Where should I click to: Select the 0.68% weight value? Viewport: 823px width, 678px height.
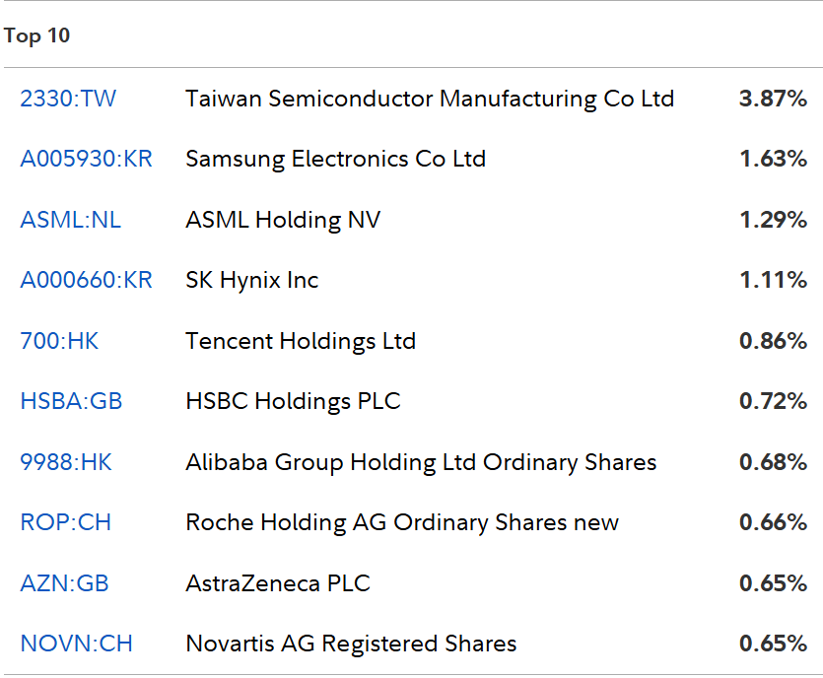773,462
